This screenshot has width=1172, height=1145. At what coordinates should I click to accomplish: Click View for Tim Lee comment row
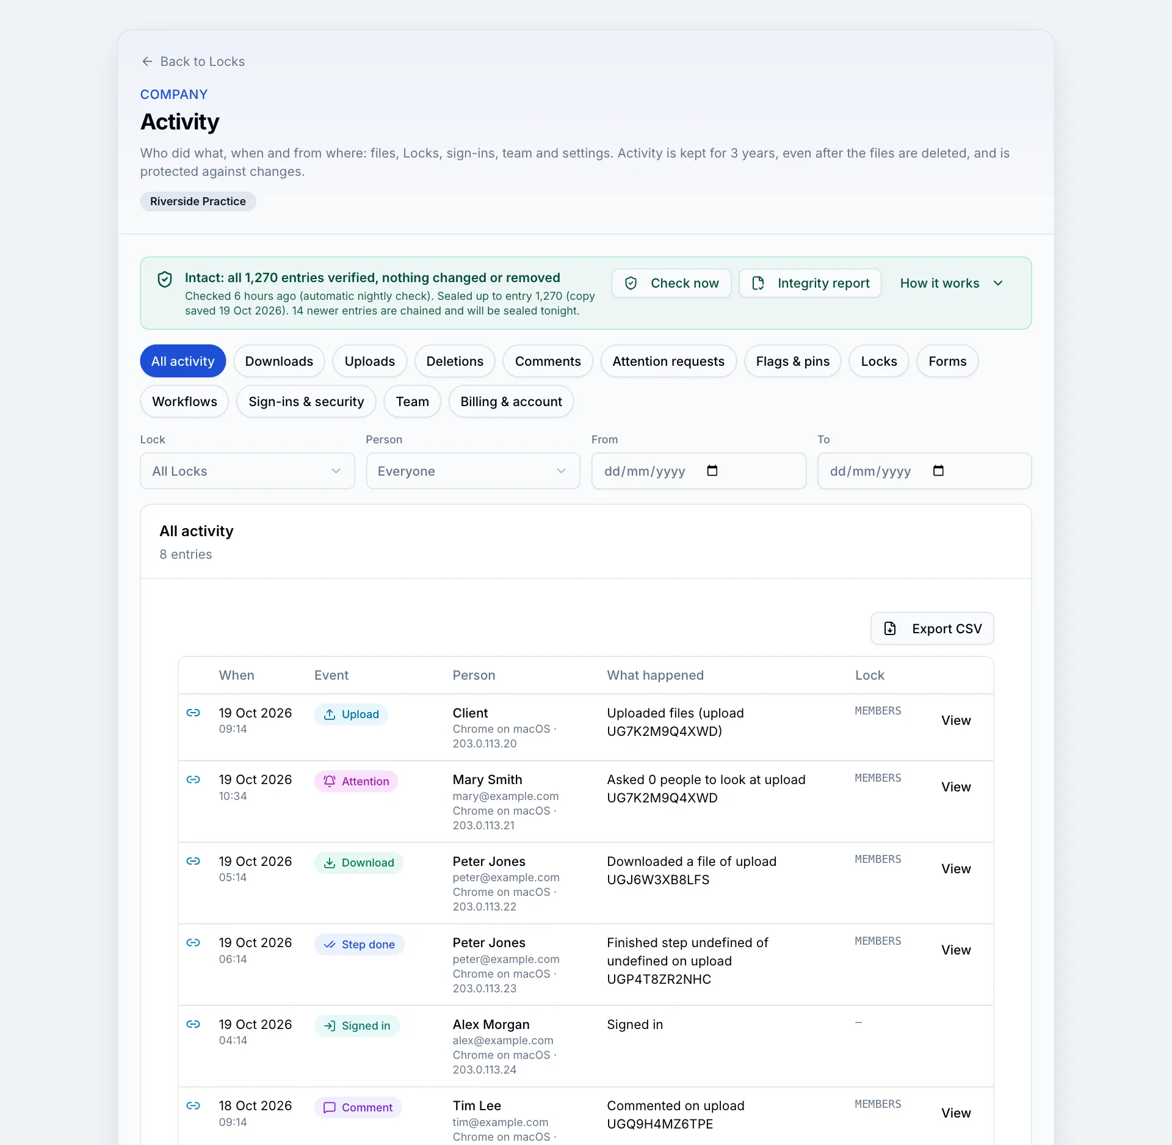pos(956,1113)
